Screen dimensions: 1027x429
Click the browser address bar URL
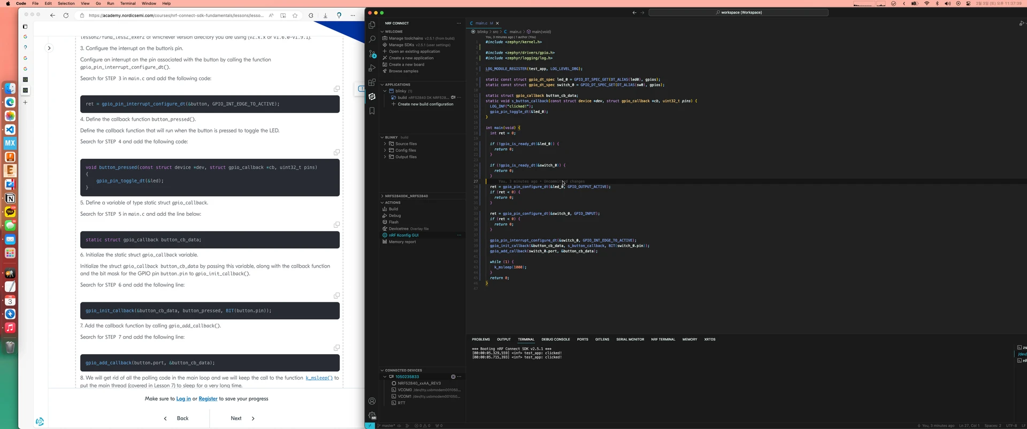[176, 15]
